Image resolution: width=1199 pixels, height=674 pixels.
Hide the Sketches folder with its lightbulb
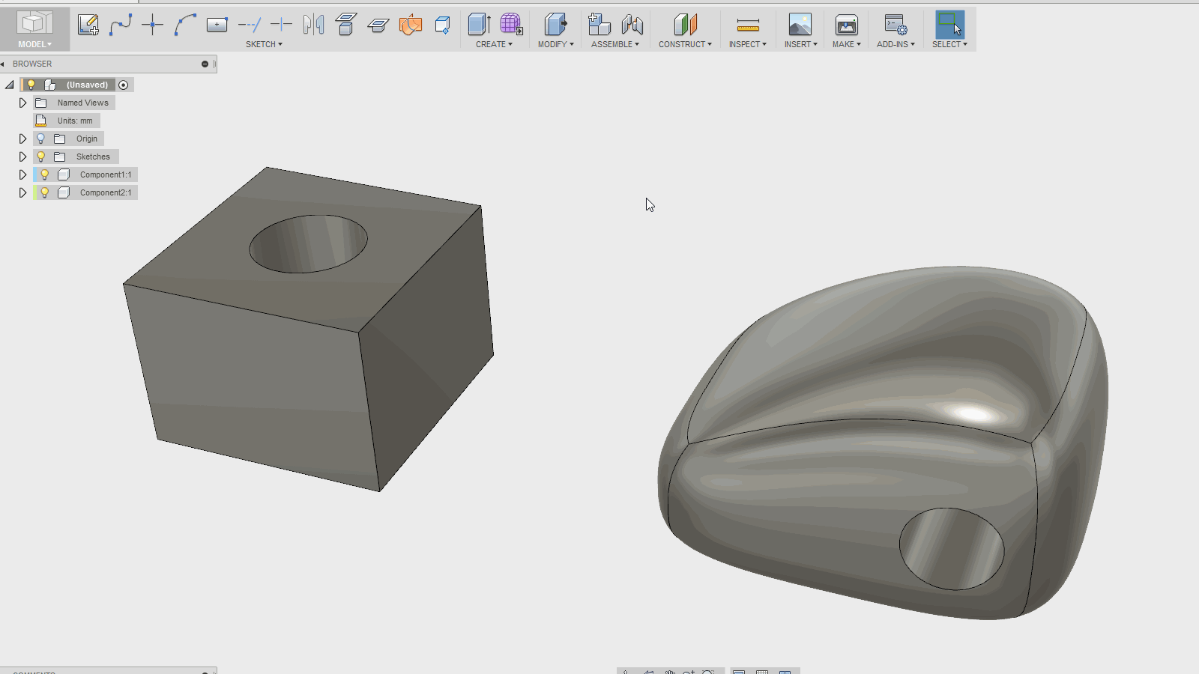[x=41, y=157]
